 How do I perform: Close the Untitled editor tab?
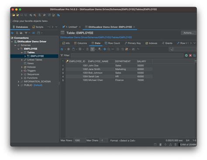80,27
